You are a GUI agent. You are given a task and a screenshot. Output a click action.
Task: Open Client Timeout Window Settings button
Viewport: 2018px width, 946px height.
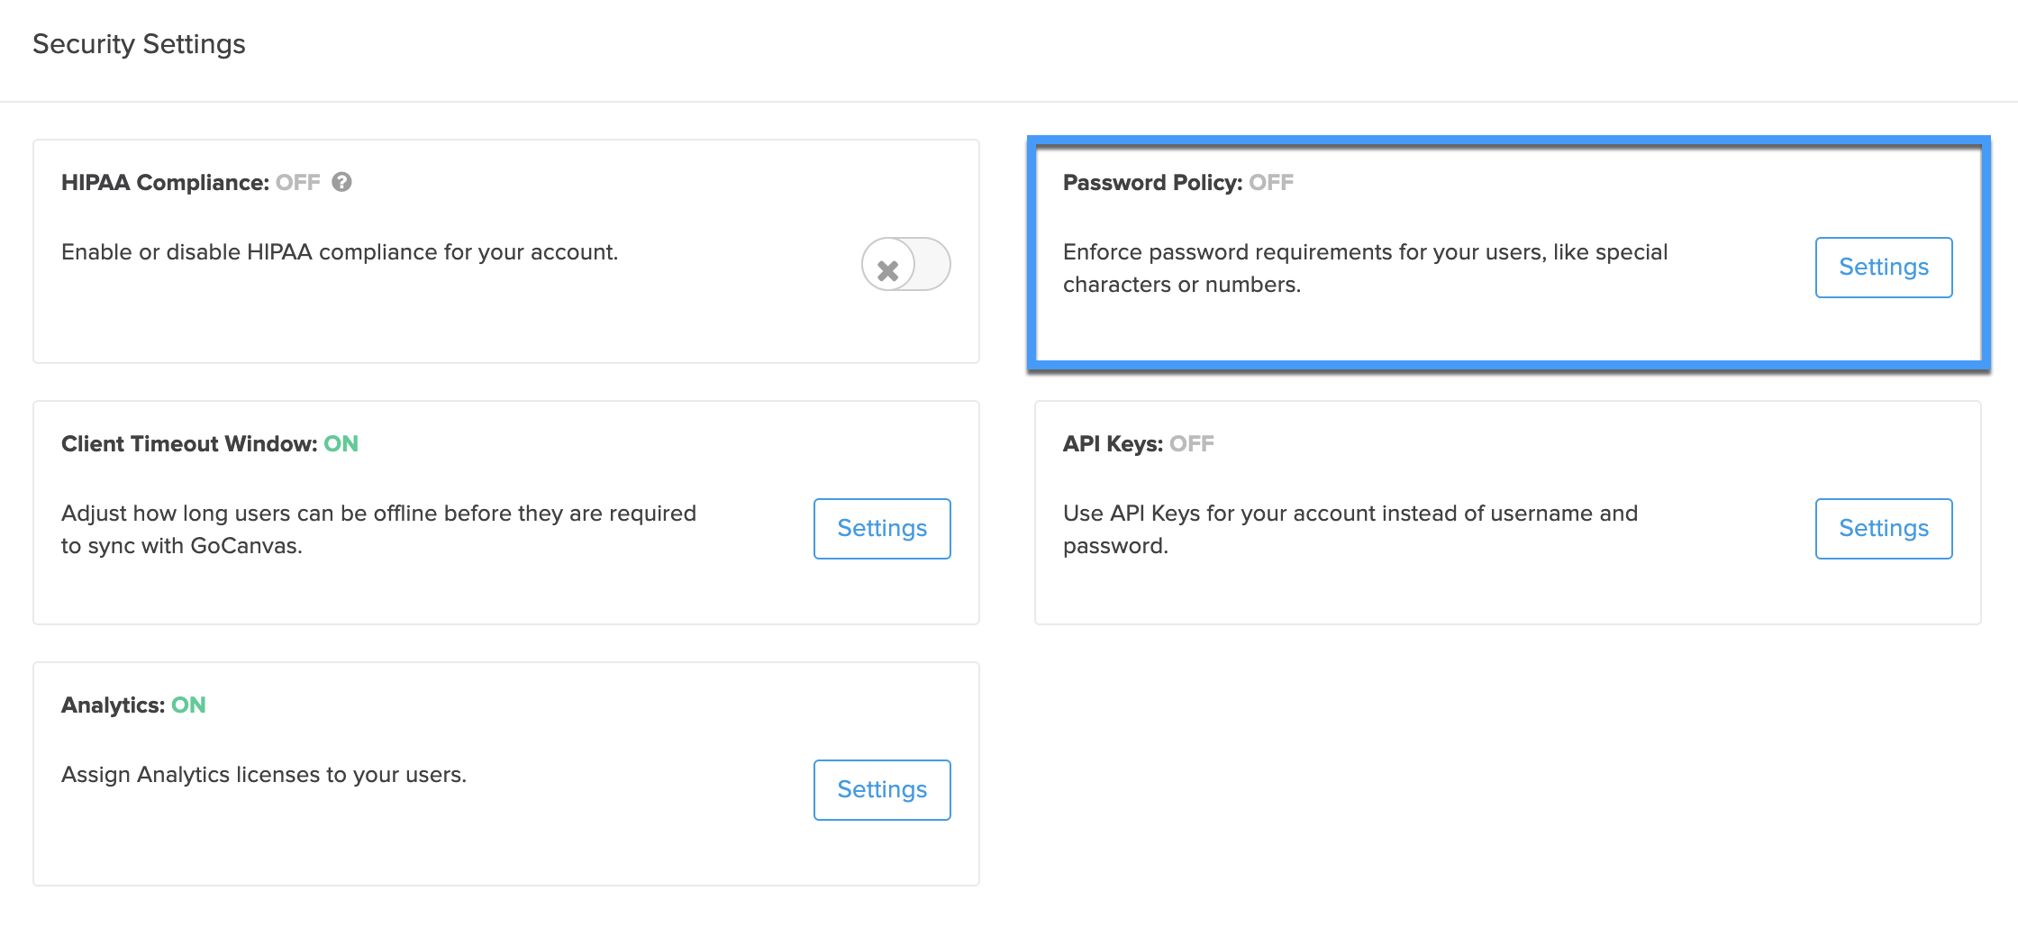click(882, 529)
